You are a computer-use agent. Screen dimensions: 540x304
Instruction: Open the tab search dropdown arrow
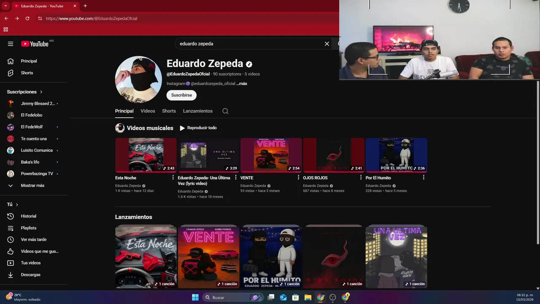point(5,6)
